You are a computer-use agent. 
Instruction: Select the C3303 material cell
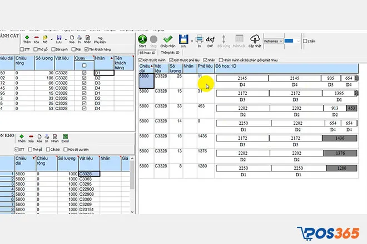tap(88, 179)
